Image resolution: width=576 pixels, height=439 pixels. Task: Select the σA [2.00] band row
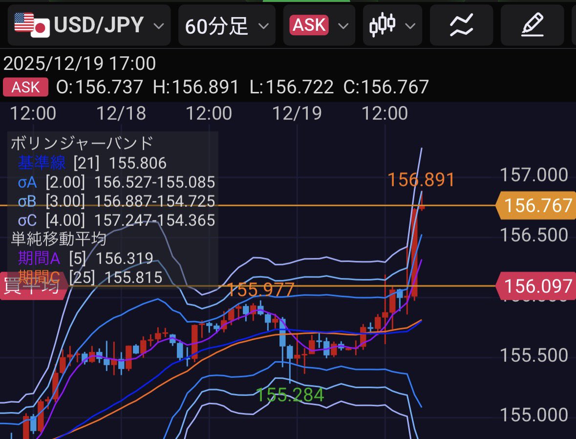(x=116, y=182)
